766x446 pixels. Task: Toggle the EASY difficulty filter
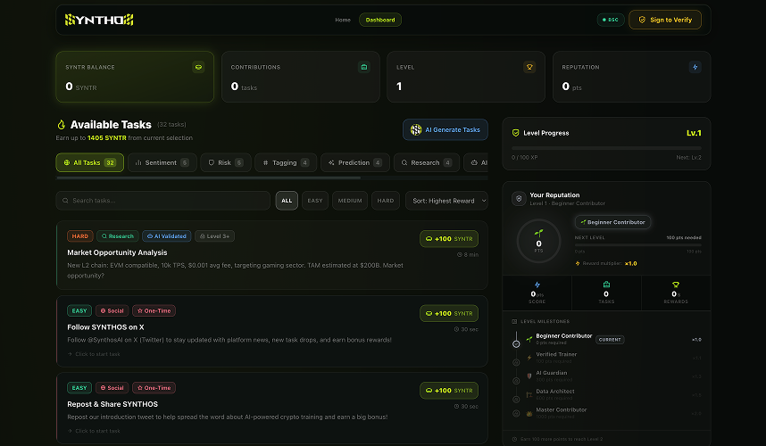click(315, 201)
